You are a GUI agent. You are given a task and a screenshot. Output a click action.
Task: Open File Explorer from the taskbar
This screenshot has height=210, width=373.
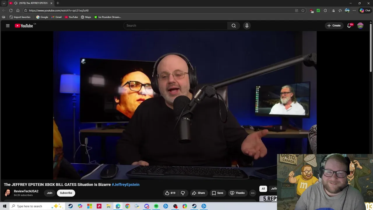click(x=108, y=206)
